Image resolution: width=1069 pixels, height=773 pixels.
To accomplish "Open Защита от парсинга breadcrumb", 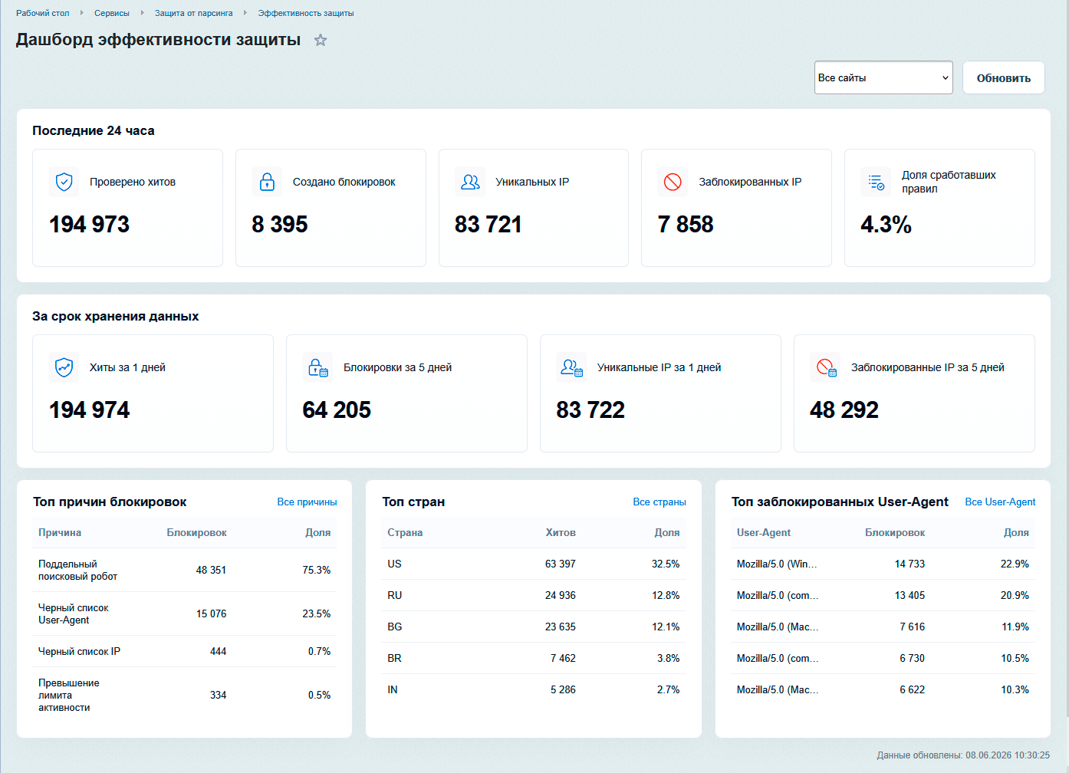I will pyautogui.click(x=194, y=13).
